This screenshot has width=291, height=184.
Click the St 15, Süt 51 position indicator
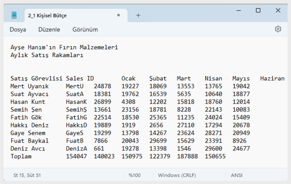[27, 175]
